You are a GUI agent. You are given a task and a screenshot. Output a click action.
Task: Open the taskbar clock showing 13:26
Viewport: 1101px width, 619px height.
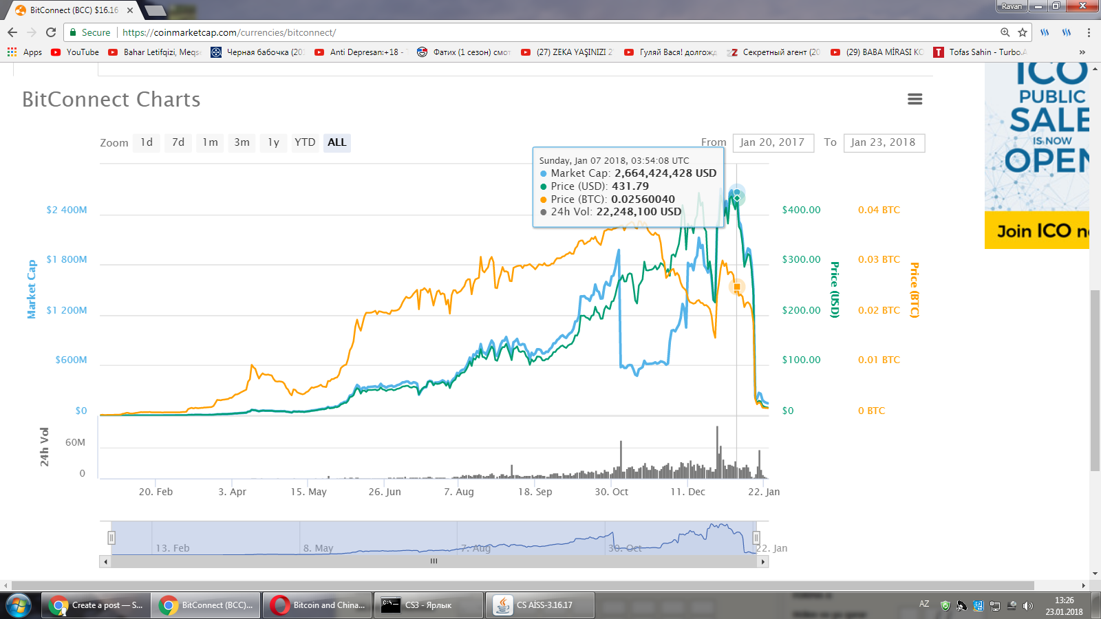tap(1065, 605)
